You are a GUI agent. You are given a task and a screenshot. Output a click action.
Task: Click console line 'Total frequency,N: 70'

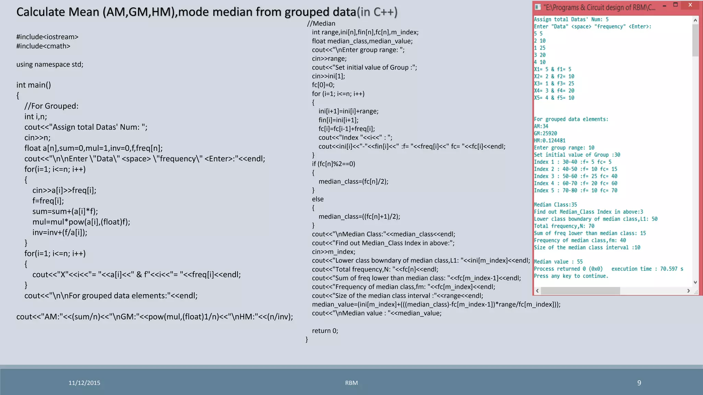click(x=564, y=226)
